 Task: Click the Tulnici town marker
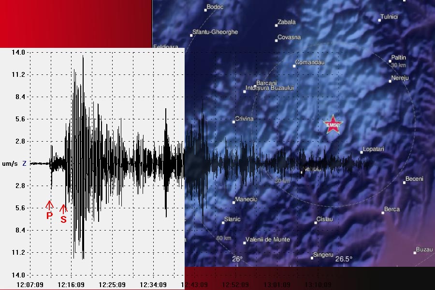click(x=380, y=20)
